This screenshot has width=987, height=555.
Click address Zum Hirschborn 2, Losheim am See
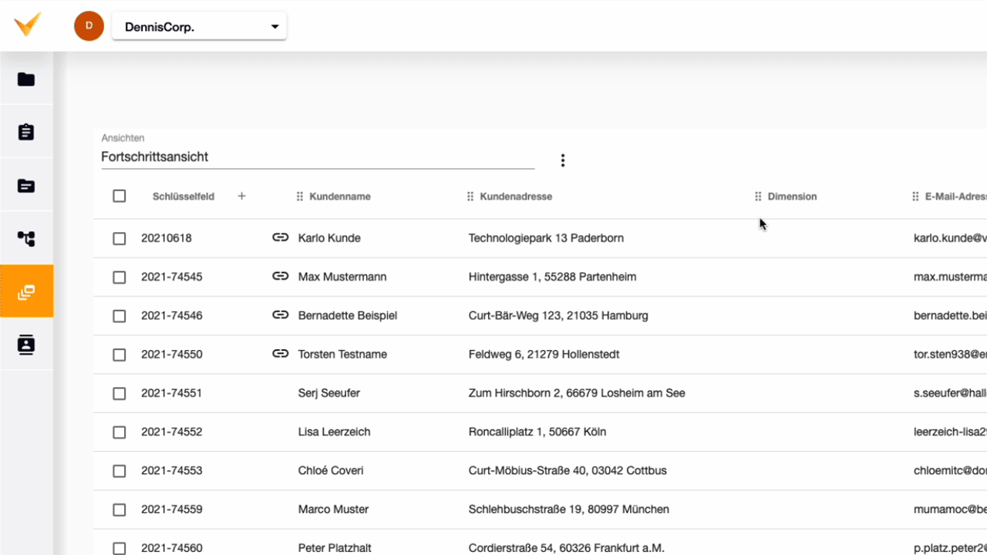pyautogui.click(x=577, y=393)
